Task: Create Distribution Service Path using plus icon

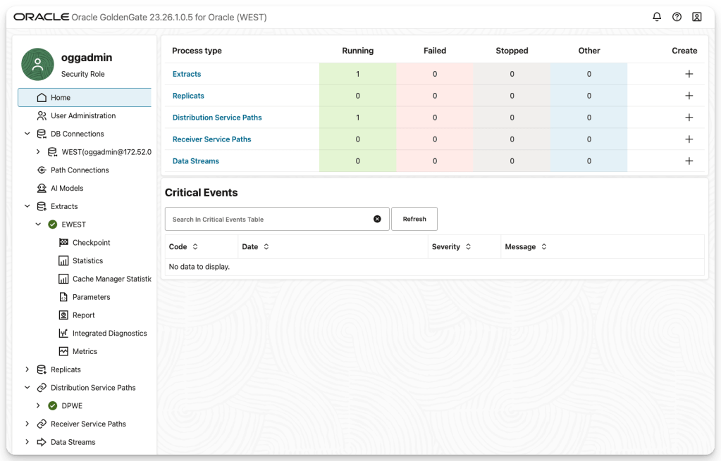Action: pyautogui.click(x=689, y=118)
